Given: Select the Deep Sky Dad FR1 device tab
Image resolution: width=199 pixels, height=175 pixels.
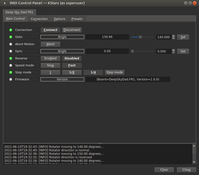Looking at the screenshot, I should [19, 12].
